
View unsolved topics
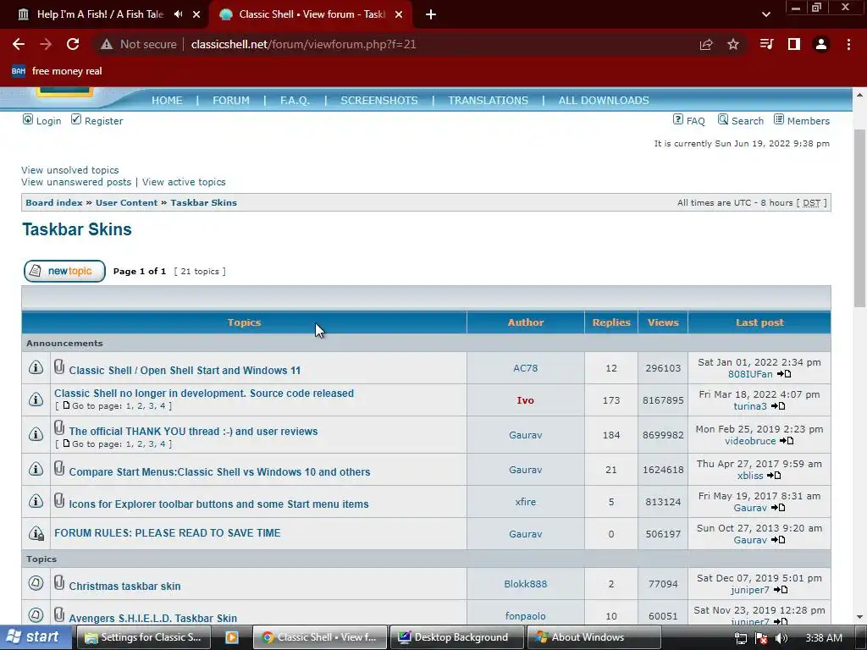coord(70,170)
